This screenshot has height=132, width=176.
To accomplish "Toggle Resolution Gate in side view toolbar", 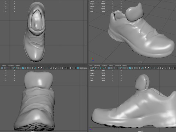I will click(114, 68).
